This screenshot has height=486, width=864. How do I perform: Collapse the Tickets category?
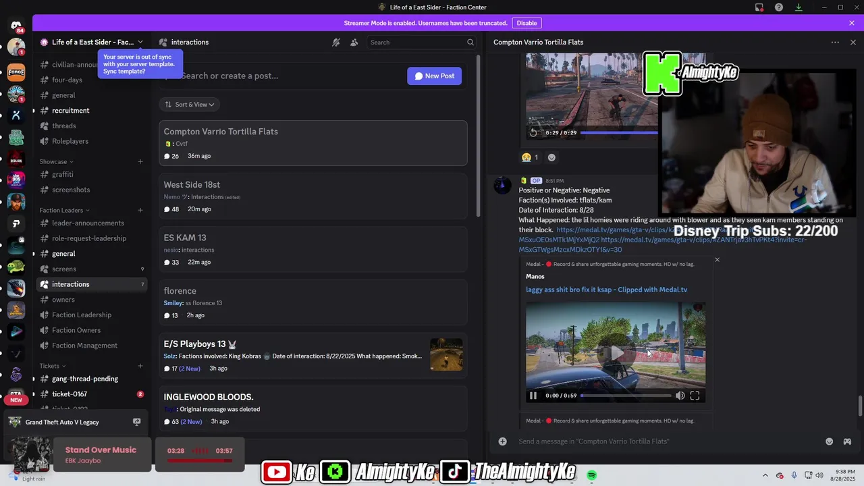53,366
